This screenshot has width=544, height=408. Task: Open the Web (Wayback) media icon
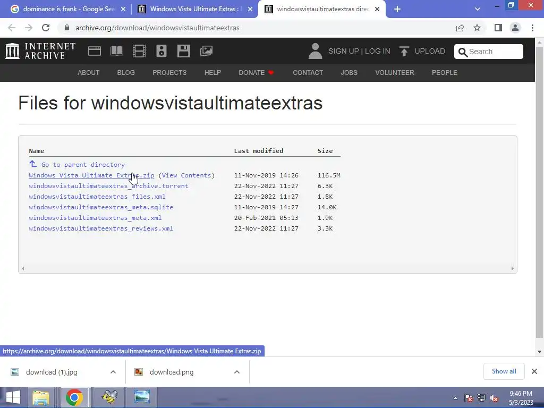coord(95,51)
